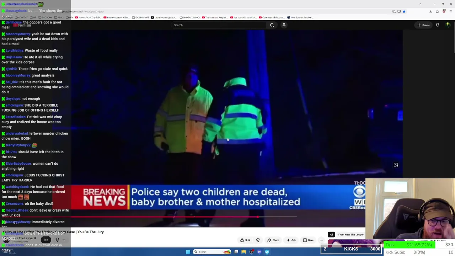Focus the YouTube search field
Screen dimensions: 455x256
click(219, 25)
